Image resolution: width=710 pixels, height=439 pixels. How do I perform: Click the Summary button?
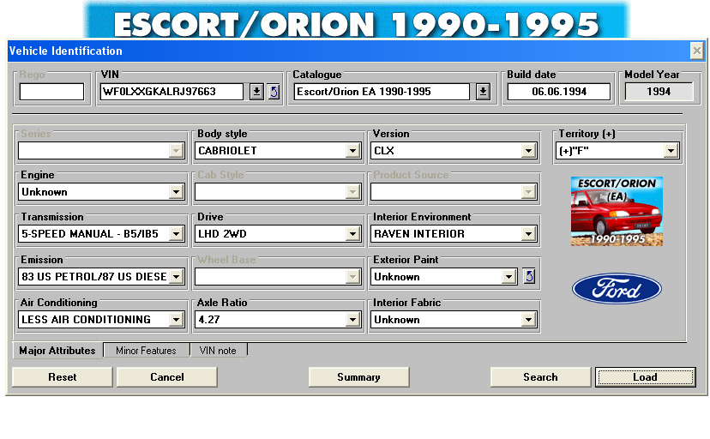point(358,377)
